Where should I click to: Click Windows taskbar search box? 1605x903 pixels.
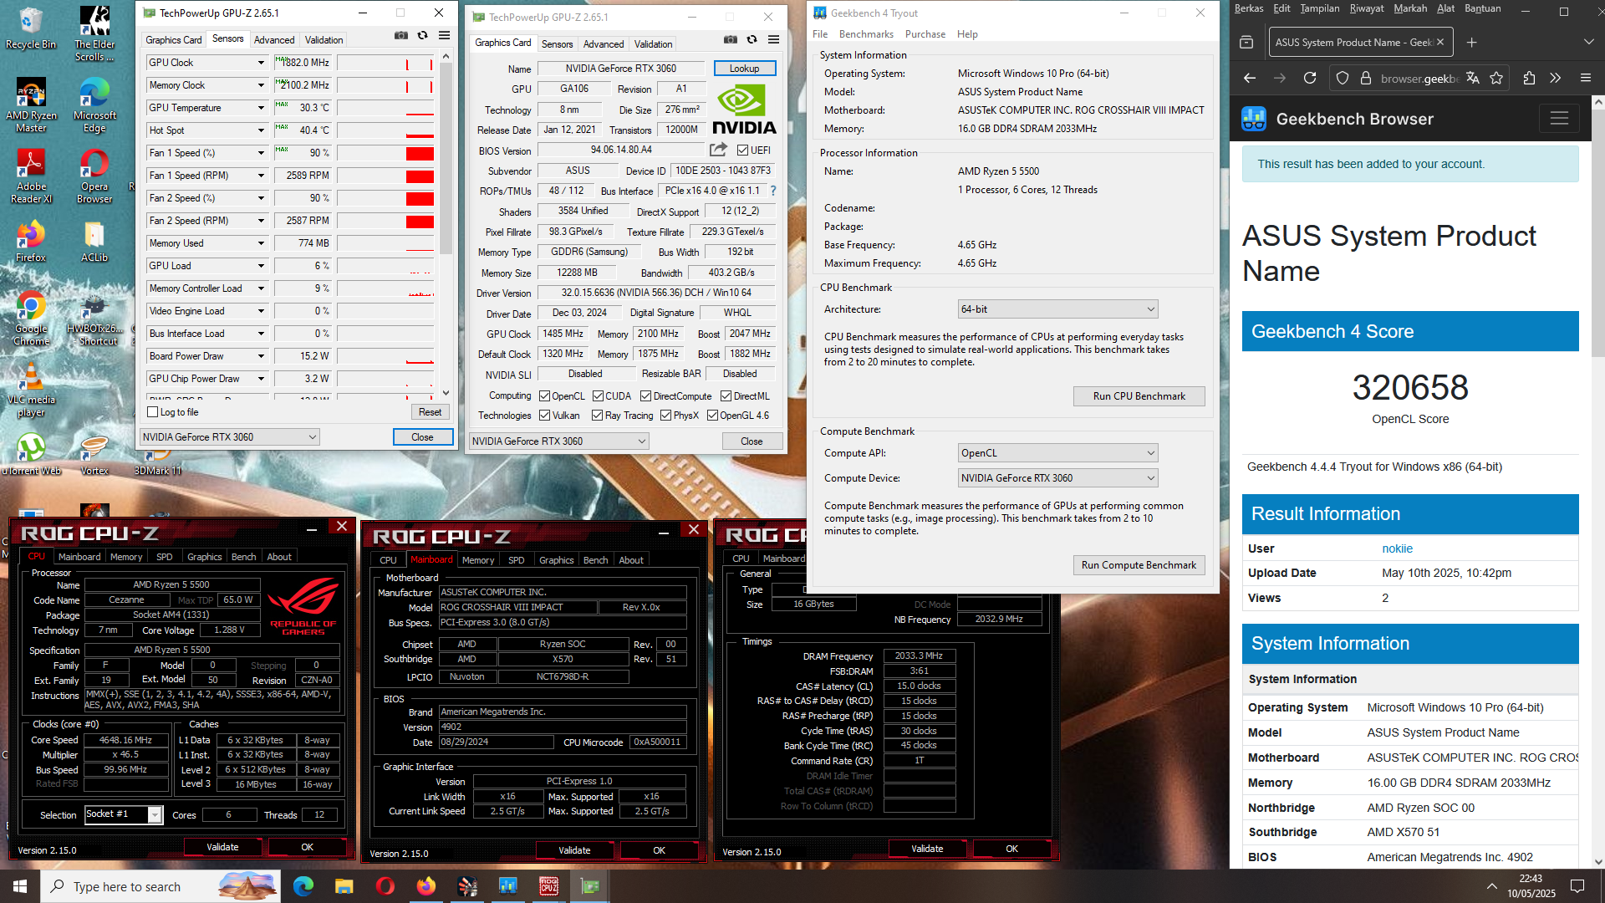(160, 886)
